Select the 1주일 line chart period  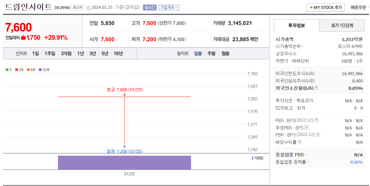click(x=50, y=53)
